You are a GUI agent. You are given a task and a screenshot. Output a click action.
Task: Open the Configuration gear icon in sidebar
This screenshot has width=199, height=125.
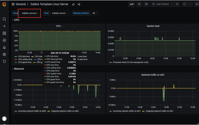pyautogui.click(x=4, y=54)
